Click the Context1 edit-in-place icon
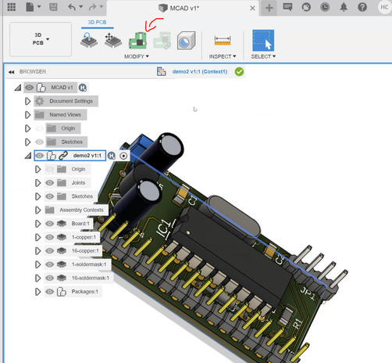Viewport: 392px width, 363px height. (162, 71)
